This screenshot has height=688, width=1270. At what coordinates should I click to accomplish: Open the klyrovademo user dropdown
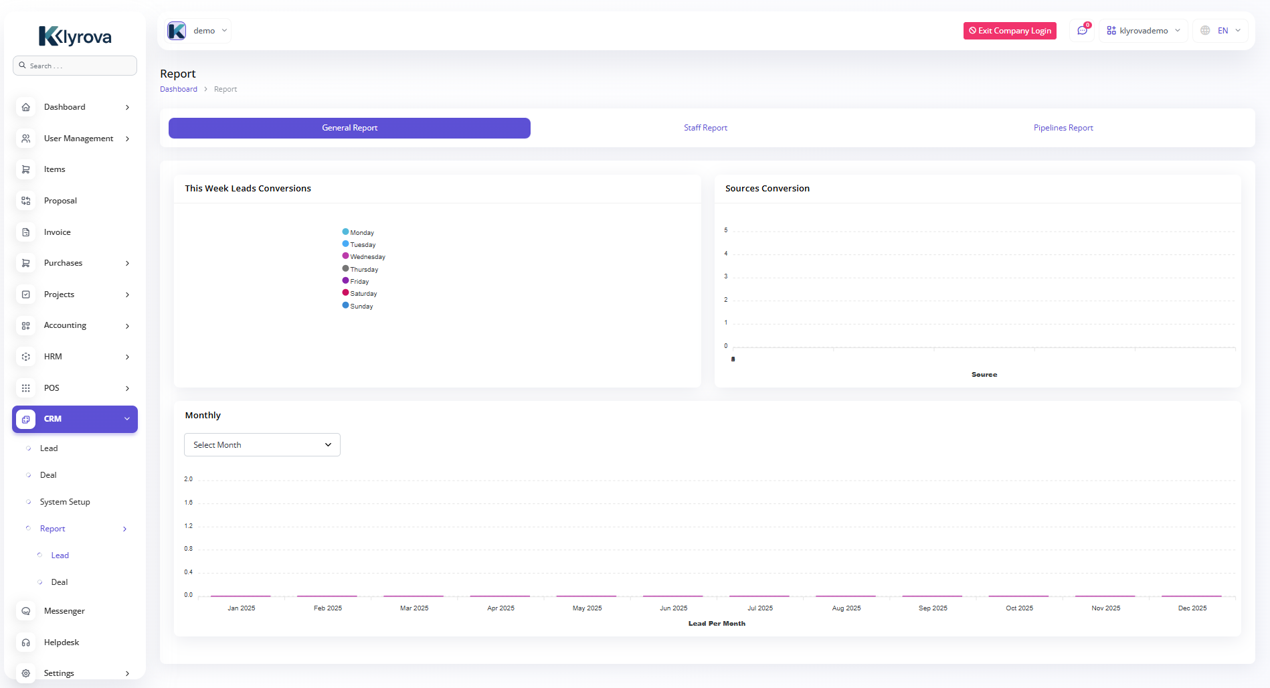coord(1143,31)
